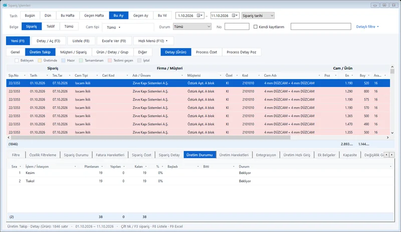Screen dimensions: 401x232
Task: Open start date calendar picker icon
Action: (199, 15)
